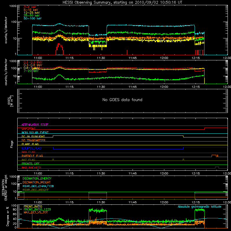Click the 11:45 tick label under the top panel
The height and width of the screenshot is (231, 231).
tap(133, 58)
